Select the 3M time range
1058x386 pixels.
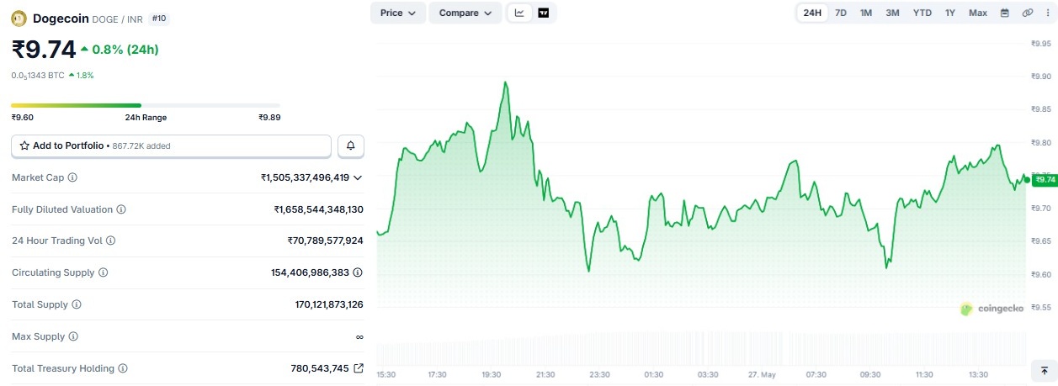(x=892, y=13)
